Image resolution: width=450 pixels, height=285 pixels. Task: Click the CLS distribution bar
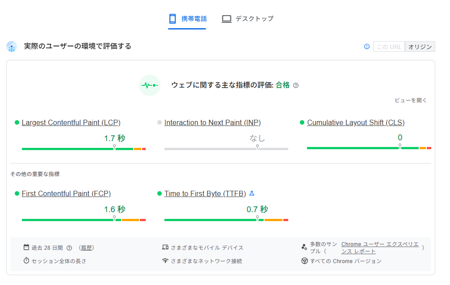tap(369, 148)
